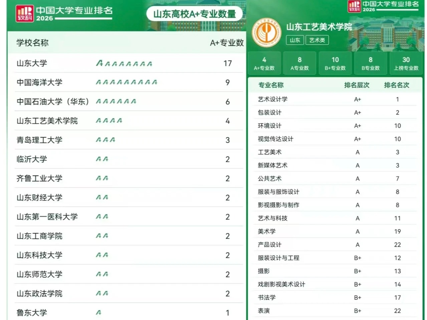This screenshot has height=320, width=427.
Task: Click the 包装设计 major
Action: coord(269,112)
